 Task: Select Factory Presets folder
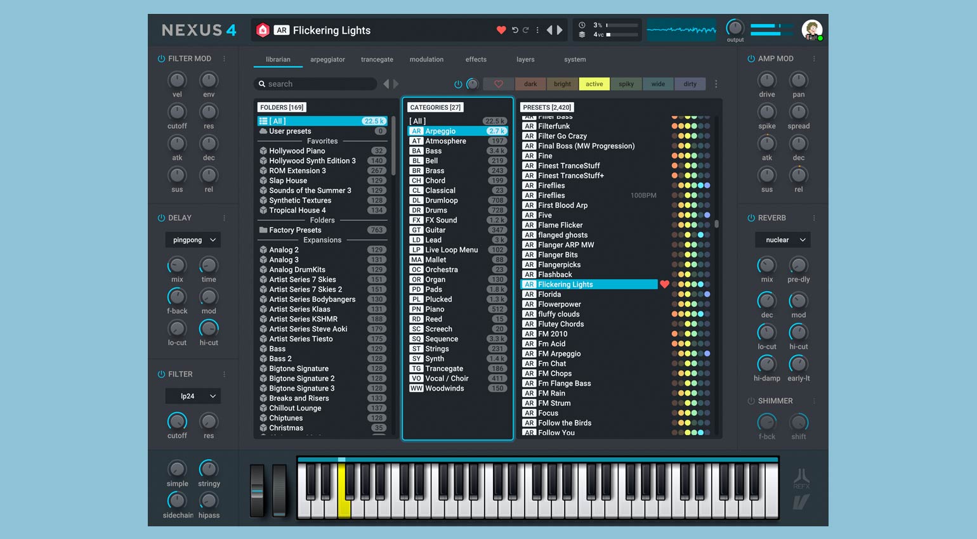pos(322,230)
